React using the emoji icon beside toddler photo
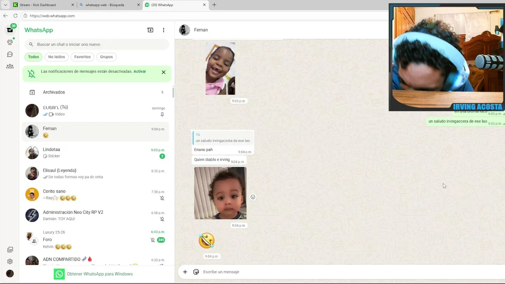505x284 pixels. coord(253,197)
